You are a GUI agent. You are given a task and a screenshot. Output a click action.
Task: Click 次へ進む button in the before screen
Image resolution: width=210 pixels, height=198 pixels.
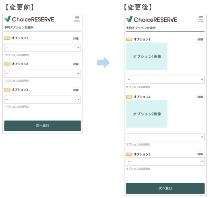[42, 126]
